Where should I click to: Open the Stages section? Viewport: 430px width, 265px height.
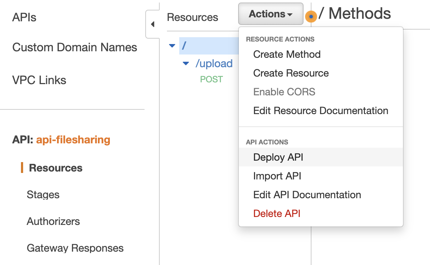[43, 194]
